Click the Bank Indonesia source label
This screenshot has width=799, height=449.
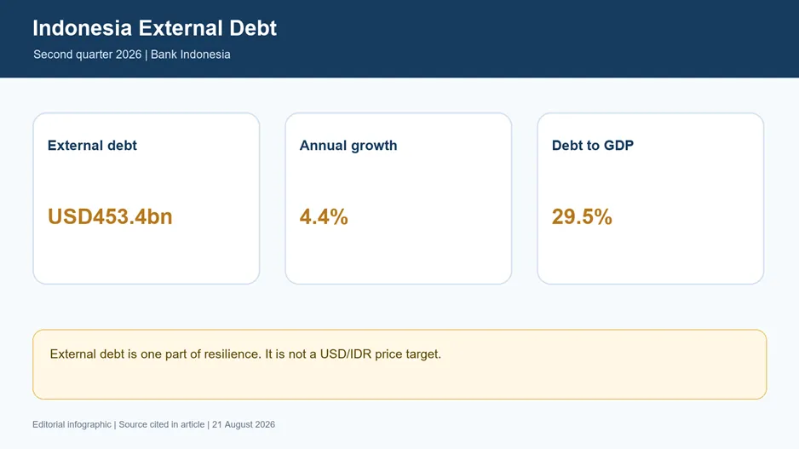click(x=190, y=55)
